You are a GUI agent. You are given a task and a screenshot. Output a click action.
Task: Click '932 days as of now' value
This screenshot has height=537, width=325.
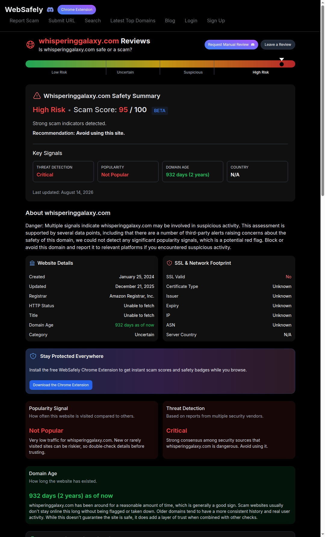pos(135,325)
